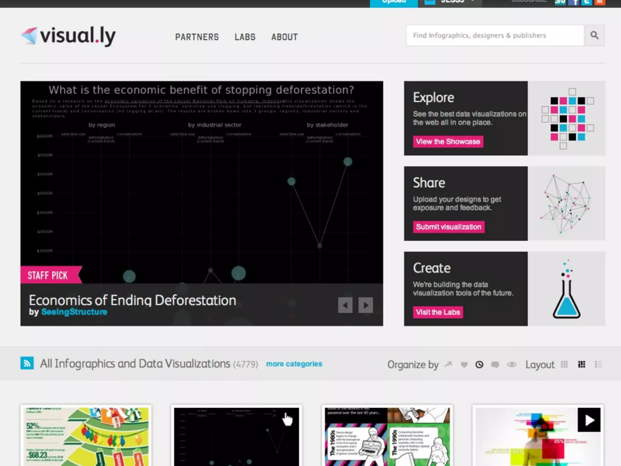Click View the Showcase button

[x=448, y=142]
